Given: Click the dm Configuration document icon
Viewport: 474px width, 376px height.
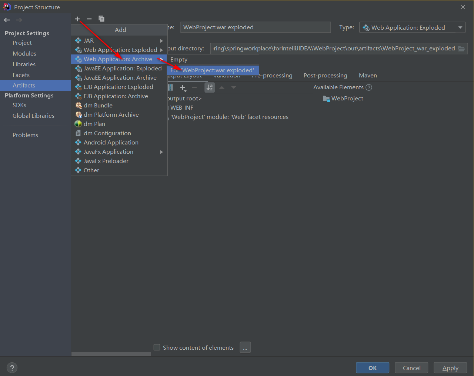Looking at the screenshot, I should [78, 133].
